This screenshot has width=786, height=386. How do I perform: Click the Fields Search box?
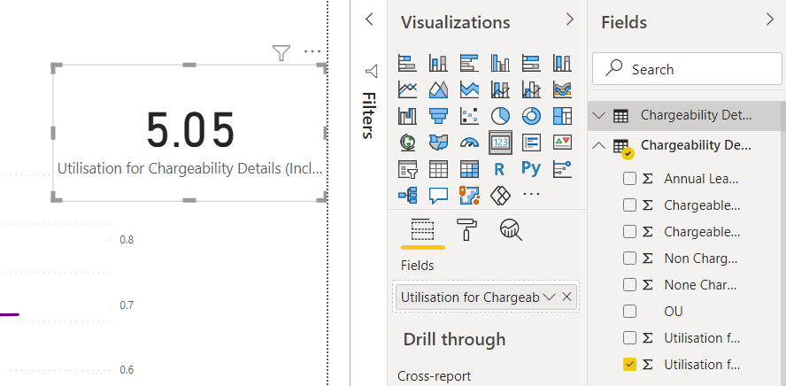pyautogui.click(x=687, y=69)
